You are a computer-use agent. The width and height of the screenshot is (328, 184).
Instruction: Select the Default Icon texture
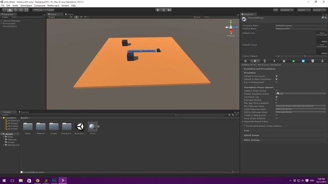pos(322,37)
